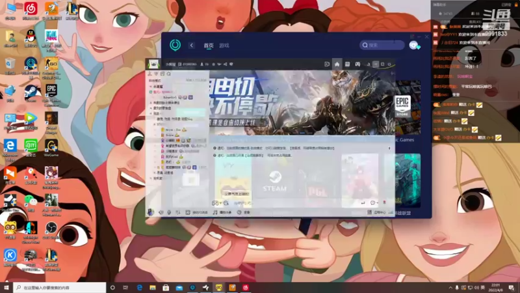520x293 pixels.
Task: Open the chat bubble dropdown near the send area
Action: pos(374,202)
